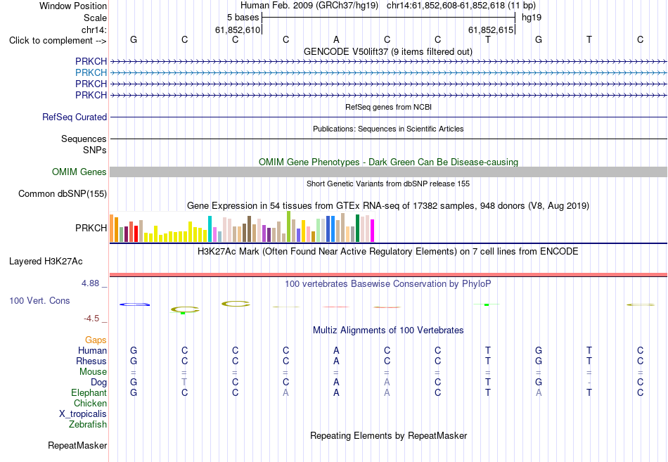Click the 61,852,610 position marker
Viewport: 668px width, 462px height.
point(237,30)
